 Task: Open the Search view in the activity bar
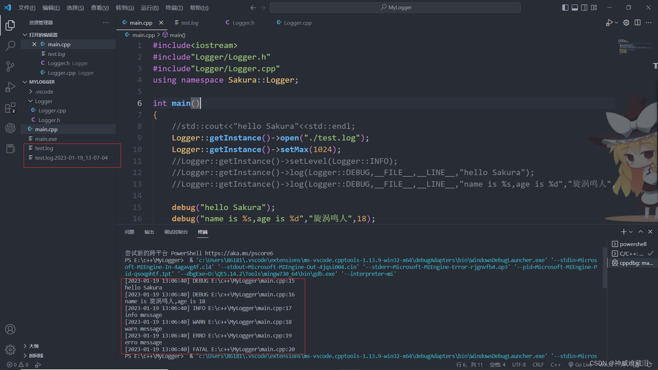click(x=10, y=45)
